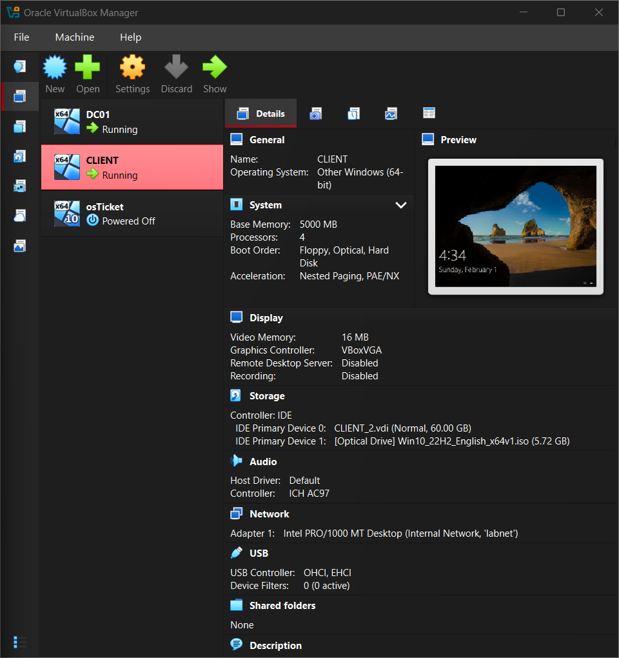The height and width of the screenshot is (658, 619).
Task: Open the Network manager sidebar icon
Action: (x=20, y=186)
